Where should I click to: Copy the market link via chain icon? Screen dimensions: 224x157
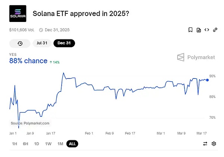point(215,30)
